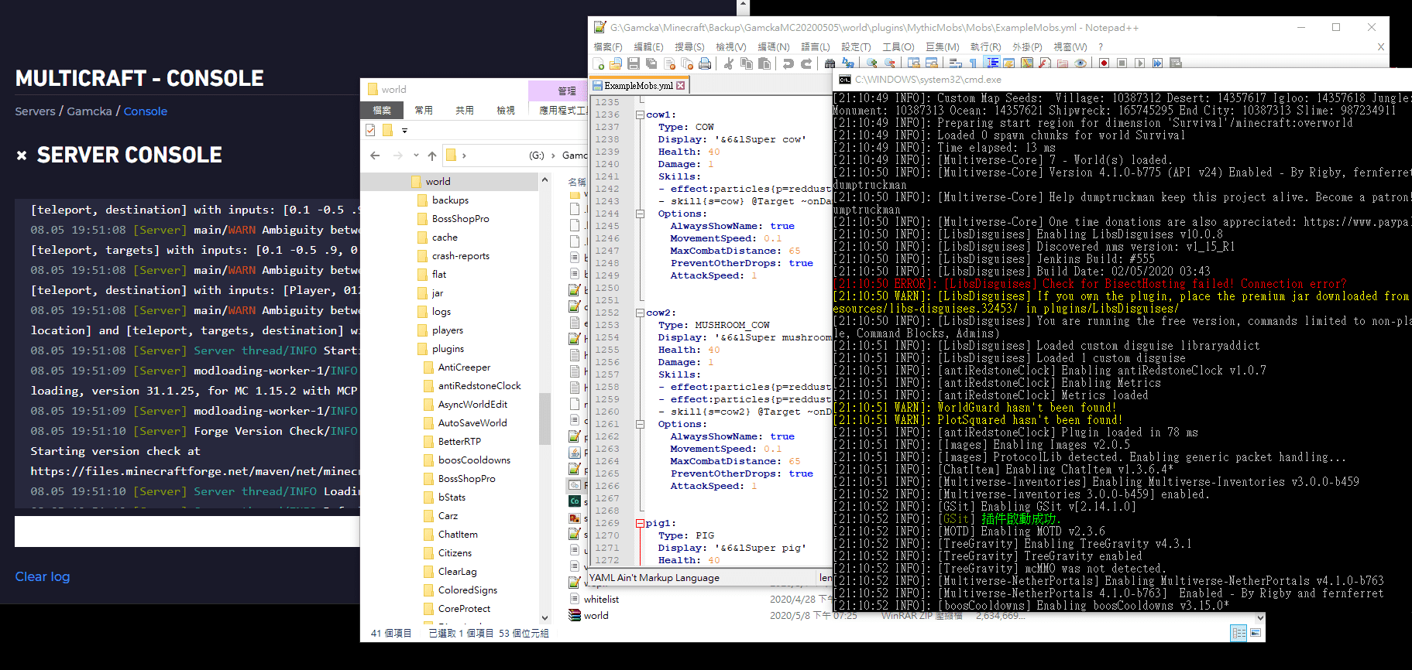This screenshot has width=1412, height=670.
Task: Click the Run macro multiple times icon
Action: [x=1157, y=63]
